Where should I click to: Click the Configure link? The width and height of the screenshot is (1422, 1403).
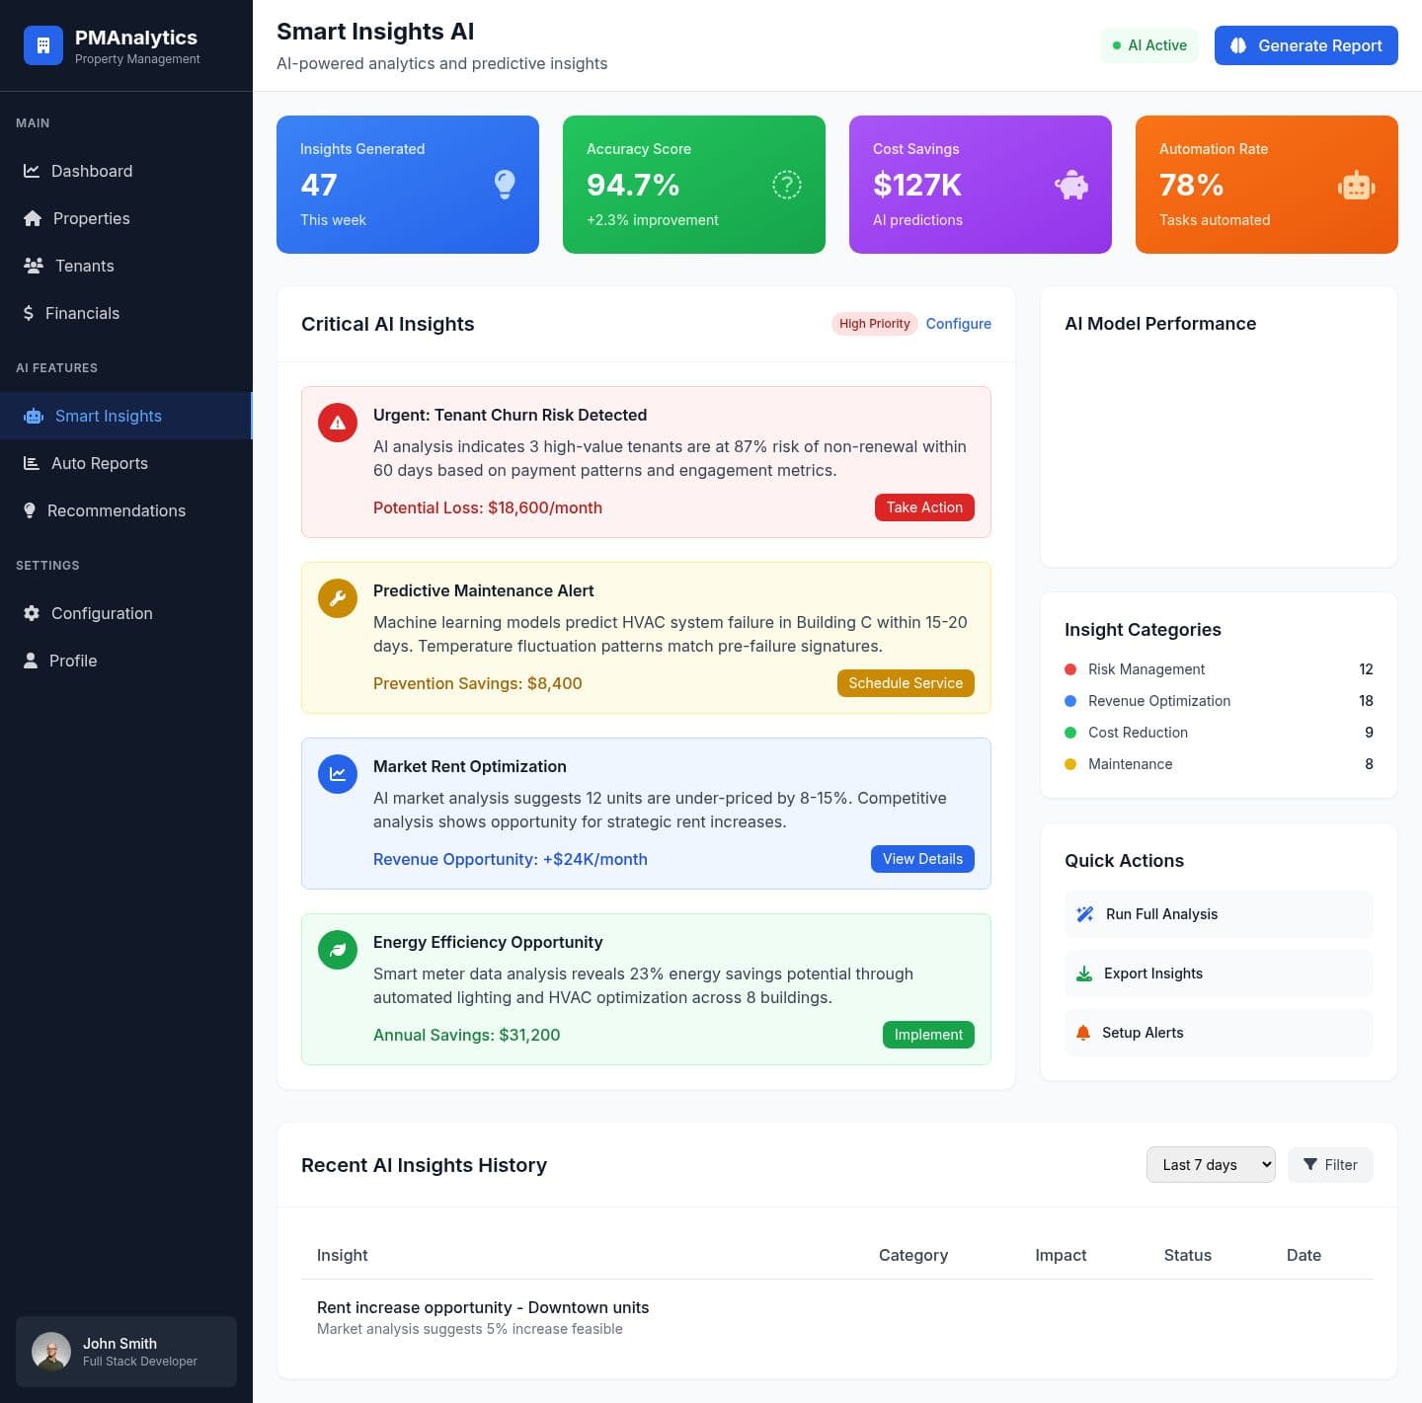pyautogui.click(x=958, y=324)
